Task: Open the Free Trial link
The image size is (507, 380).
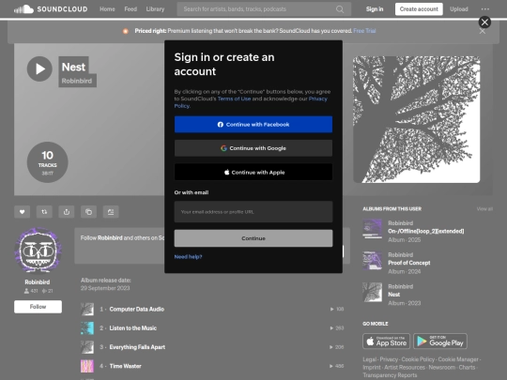Action: pos(364,31)
